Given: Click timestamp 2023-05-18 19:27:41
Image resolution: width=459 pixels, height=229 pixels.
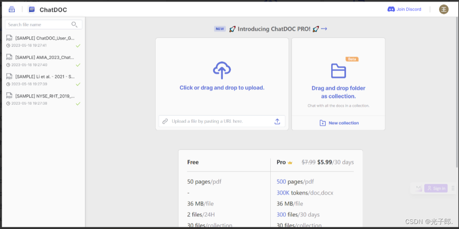Looking at the screenshot, I should pos(29,45).
